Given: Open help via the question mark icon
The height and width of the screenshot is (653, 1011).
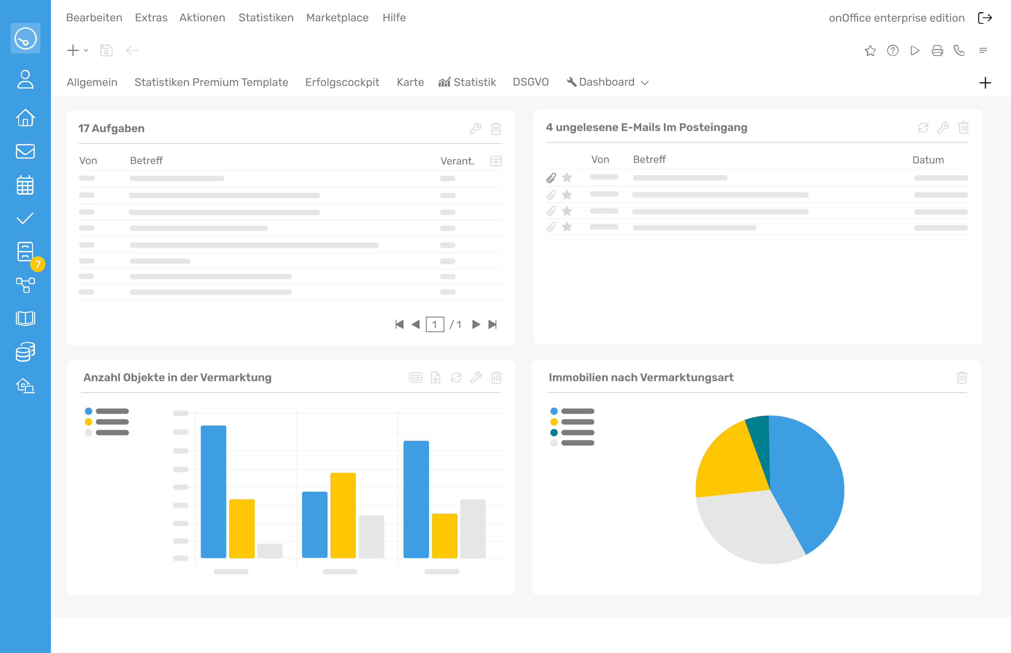Looking at the screenshot, I should click(893, 51).
